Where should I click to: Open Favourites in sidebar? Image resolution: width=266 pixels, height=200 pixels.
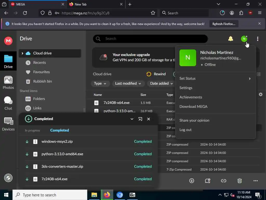50,72
